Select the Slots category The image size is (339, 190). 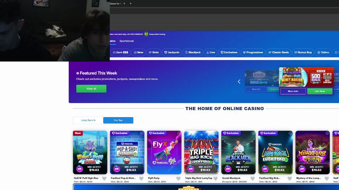(x=154, y=52)
